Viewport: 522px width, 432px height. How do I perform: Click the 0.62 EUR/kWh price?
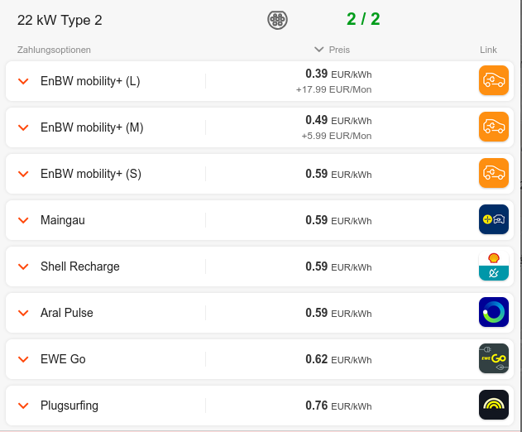coord(338,359)
